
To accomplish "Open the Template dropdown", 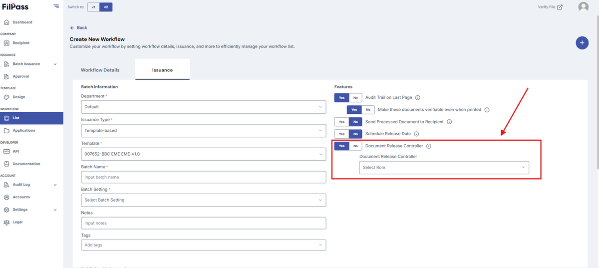I will [203, 154].
